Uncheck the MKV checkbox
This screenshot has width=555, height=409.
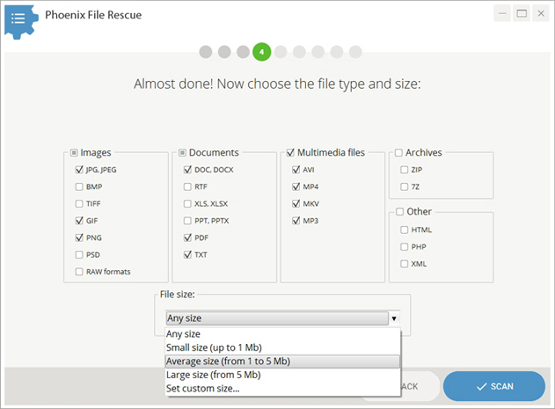click(296, 203)
